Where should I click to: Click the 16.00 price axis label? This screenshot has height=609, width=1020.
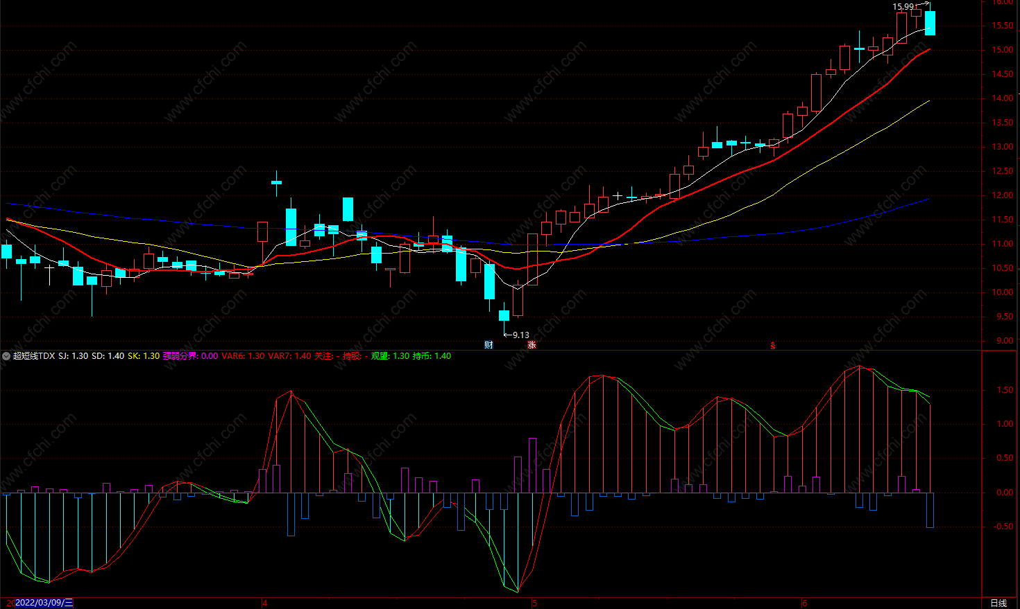1002,2
